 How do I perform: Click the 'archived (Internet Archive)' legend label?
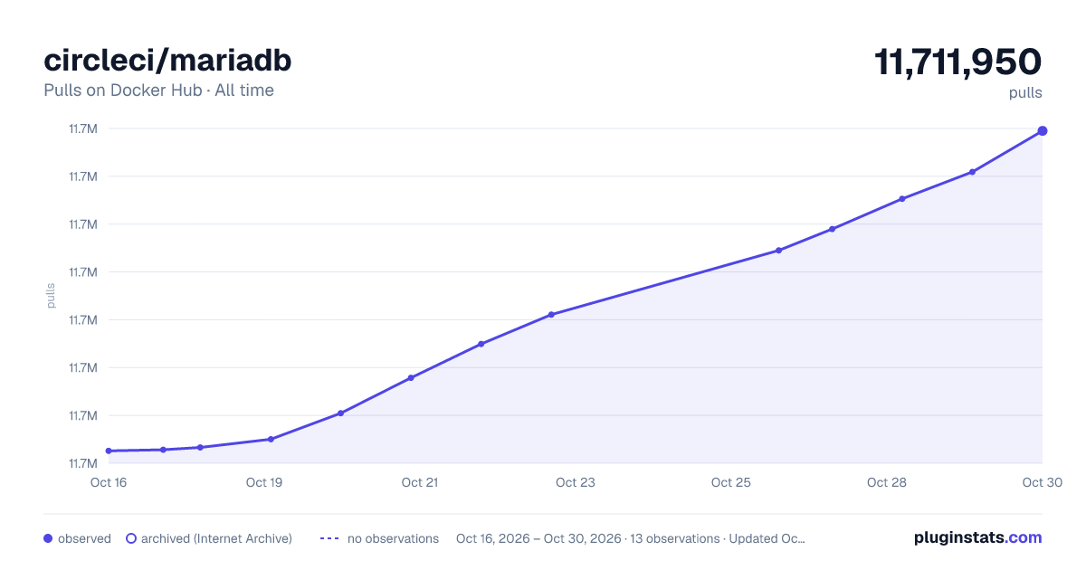pyautogui.click(x=216, y=538)
